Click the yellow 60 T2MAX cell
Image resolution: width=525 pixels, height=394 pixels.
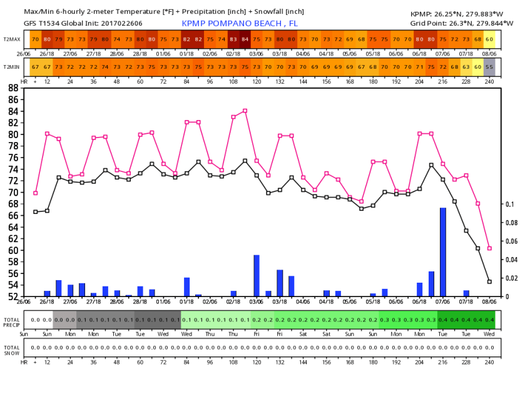[x=489, y=39]
